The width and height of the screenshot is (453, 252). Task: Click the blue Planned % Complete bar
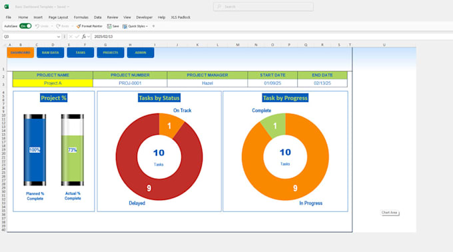point(35,150)
